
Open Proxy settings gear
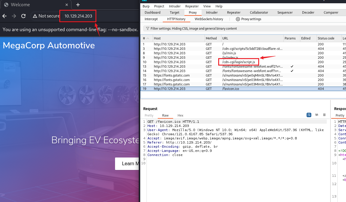tap(238, 19)
